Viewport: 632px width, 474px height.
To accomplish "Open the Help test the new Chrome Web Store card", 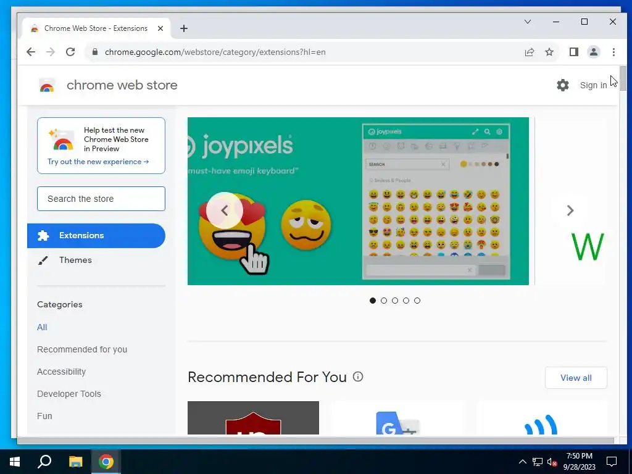I will (x=101, y=146).
